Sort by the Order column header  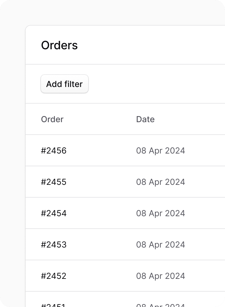coord(52,119)
